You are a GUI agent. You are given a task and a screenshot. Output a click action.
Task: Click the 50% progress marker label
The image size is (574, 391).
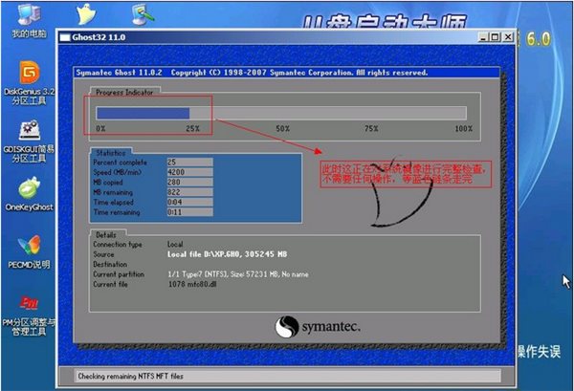282,129
